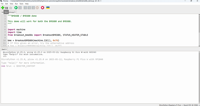Image resolution: width=200 pixels, height=106 pixels.
Task: Stop the backend with red stop button
Action: pos(42,8)
